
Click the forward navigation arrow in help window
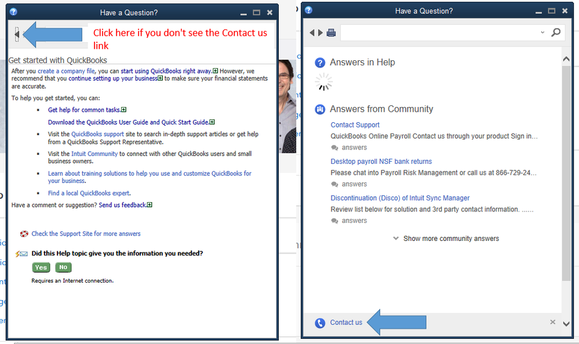click(x=319, y=33)
